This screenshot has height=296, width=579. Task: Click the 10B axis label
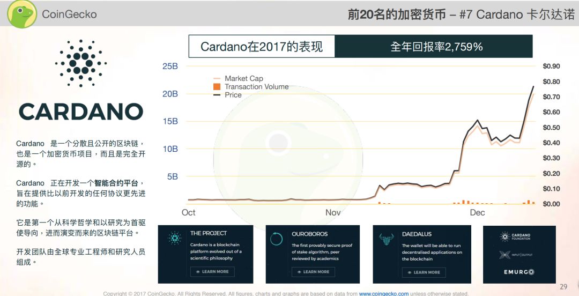[170, 149]
